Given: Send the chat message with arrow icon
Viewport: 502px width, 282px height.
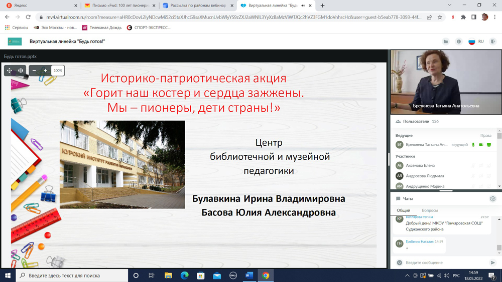Looking at the screenshot, I should [x=492, y=262].
